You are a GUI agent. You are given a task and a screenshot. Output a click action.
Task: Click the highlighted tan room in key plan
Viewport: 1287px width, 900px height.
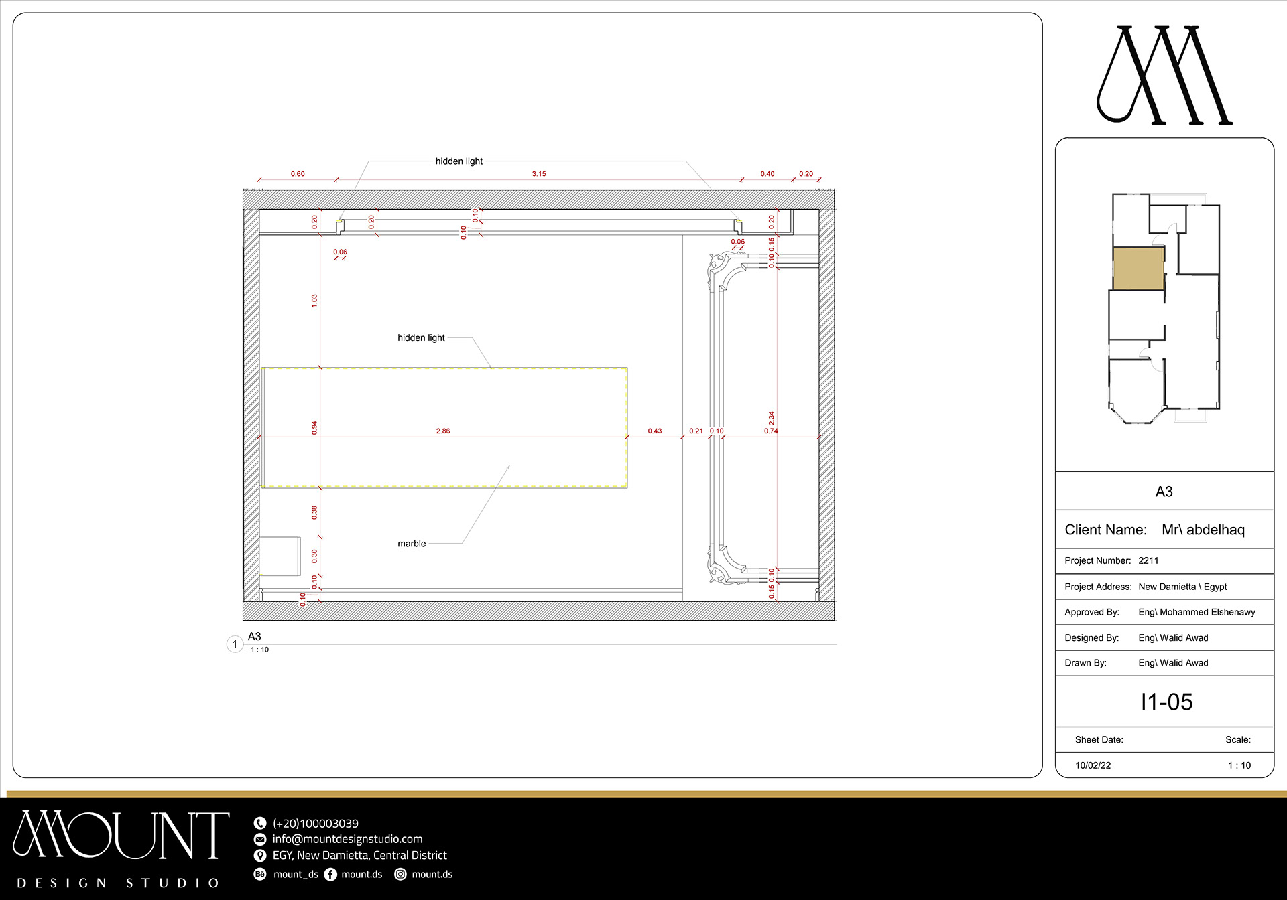click(x=1138, y=269)
